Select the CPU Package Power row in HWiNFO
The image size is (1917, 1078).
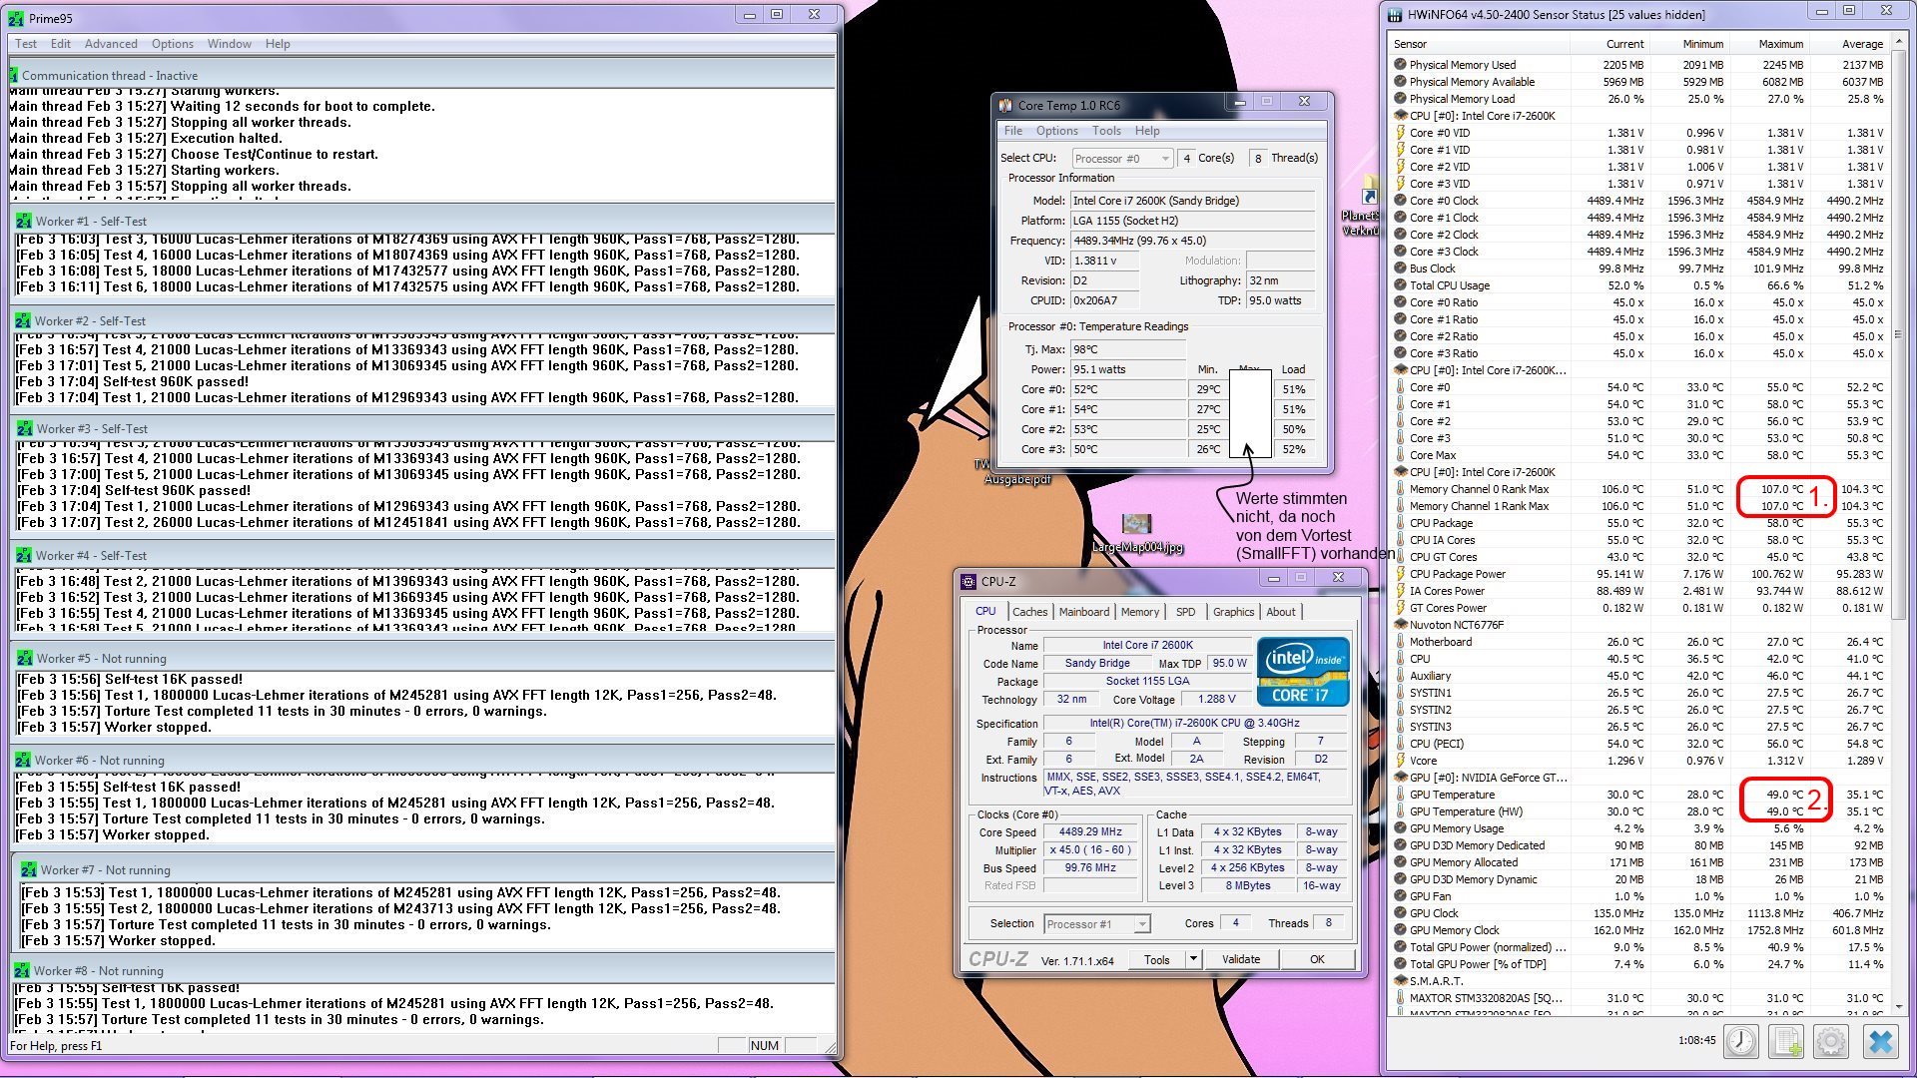pos(1638,574)
